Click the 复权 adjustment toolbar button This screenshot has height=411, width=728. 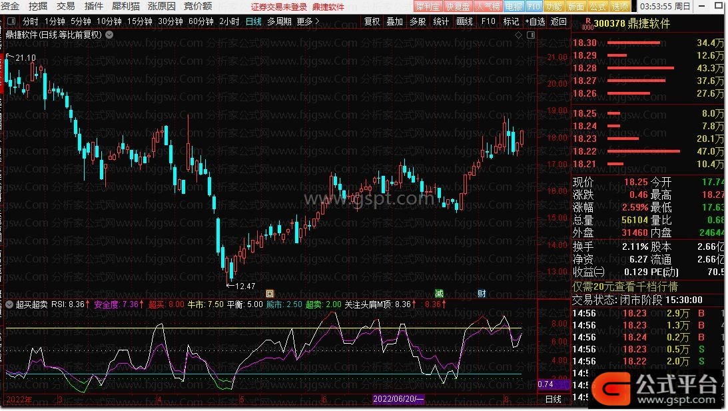(x=372, y=22)
